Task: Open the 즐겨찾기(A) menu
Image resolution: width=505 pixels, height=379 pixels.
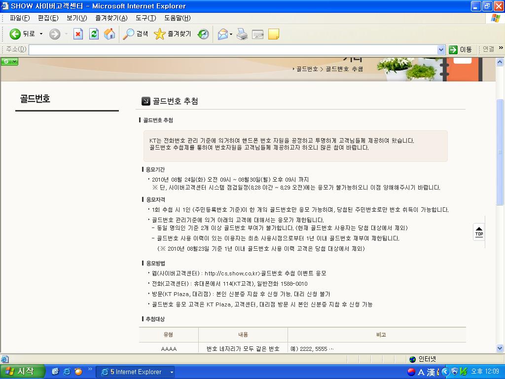Action: coord(111,18)
